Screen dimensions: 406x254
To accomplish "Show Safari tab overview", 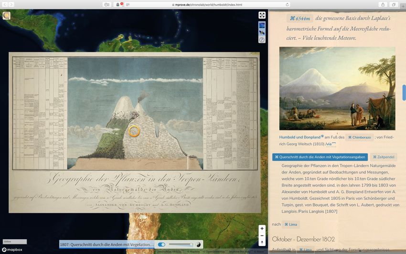I will point(394,4).
